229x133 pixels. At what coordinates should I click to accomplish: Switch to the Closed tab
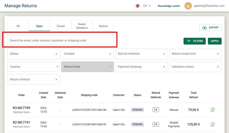(x=61, y=26)
